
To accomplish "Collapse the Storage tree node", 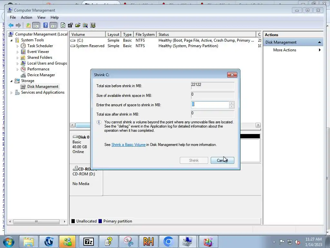I will (x=11, y=81).
